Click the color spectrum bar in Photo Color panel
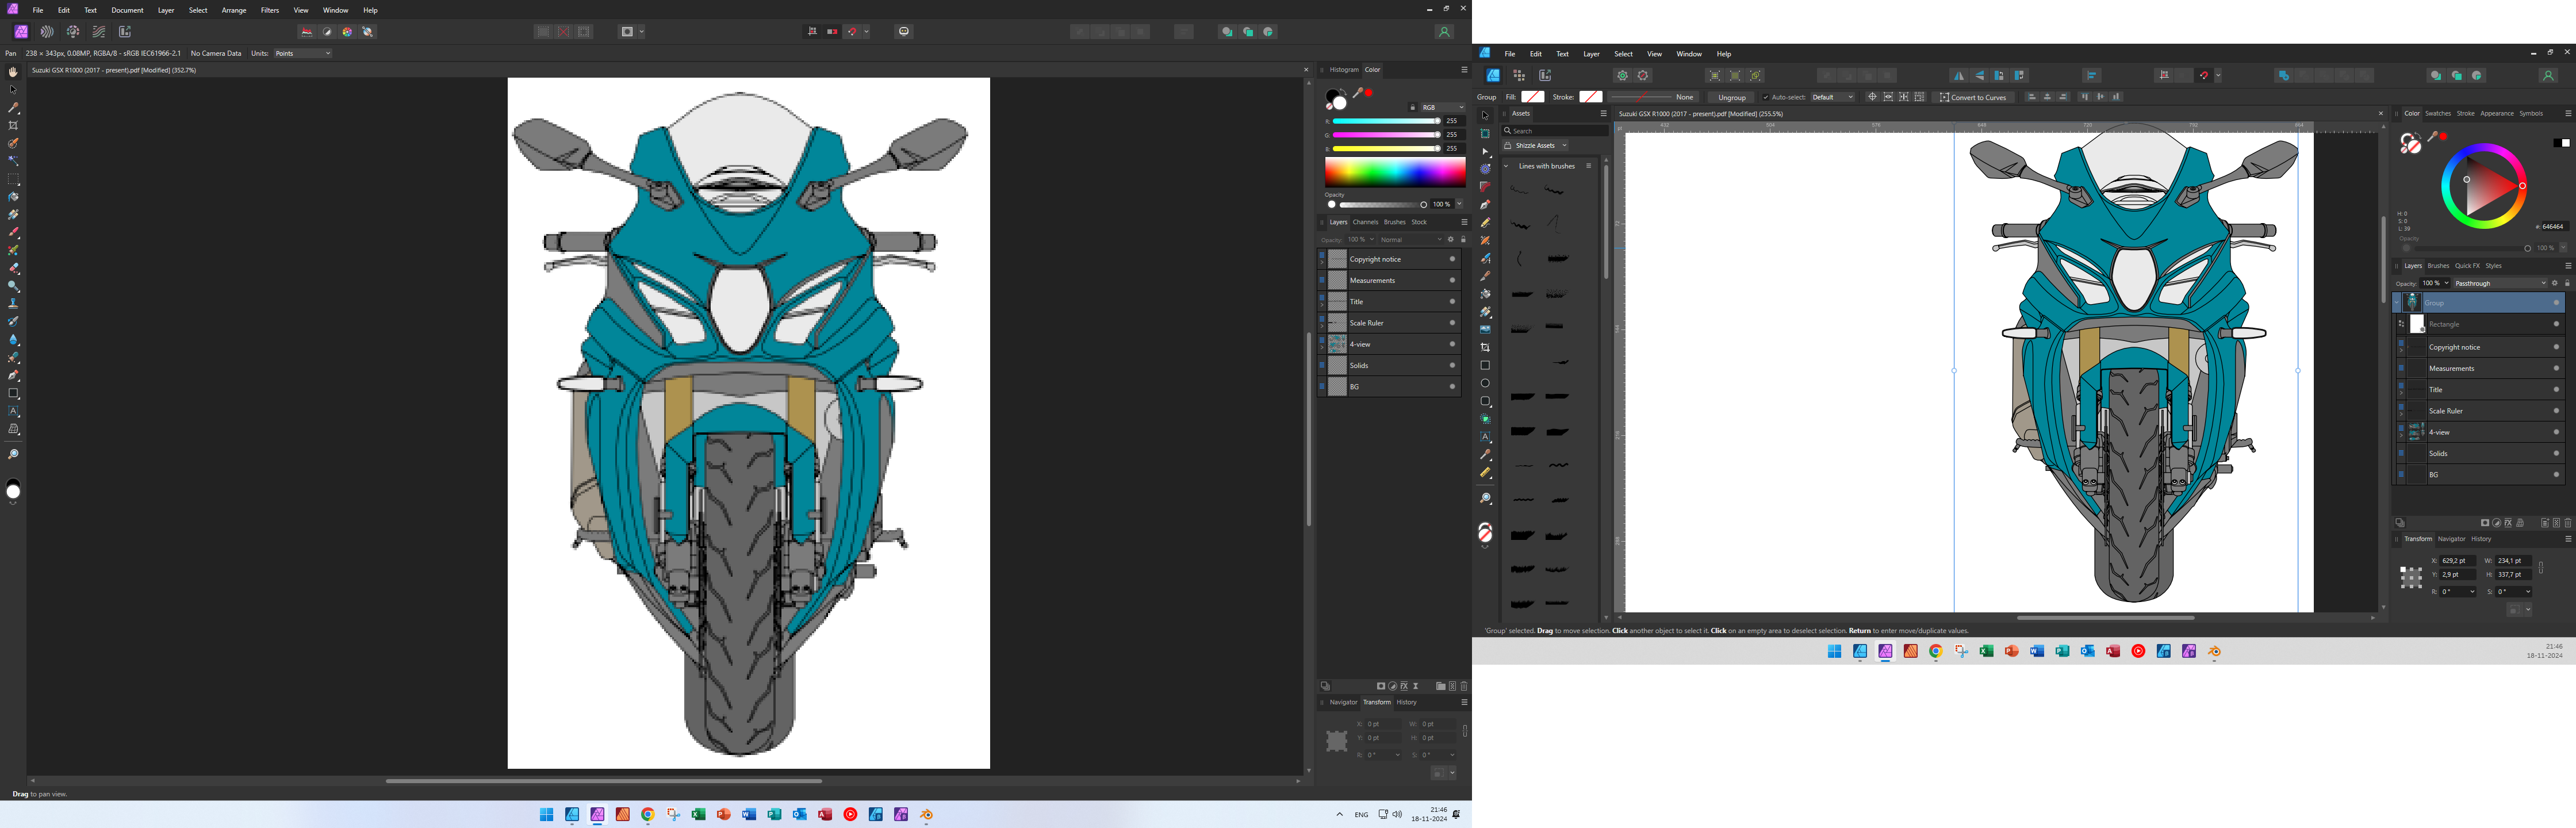Viewport: 2576px width, 828px height. [1395, 172]
